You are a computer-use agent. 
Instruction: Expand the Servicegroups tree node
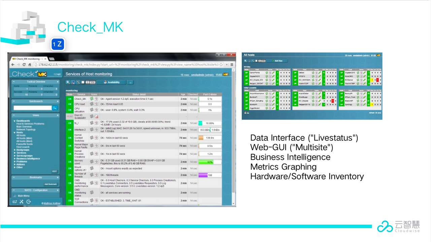14,156
